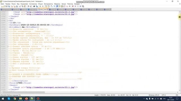
Task: Toggle the indent guide display
Action: click(57, 6)
